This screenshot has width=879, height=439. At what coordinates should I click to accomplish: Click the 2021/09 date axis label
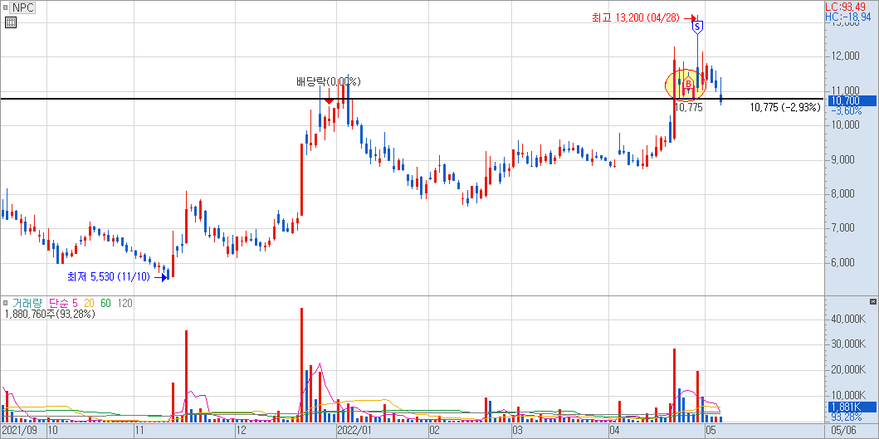point(18,432)
